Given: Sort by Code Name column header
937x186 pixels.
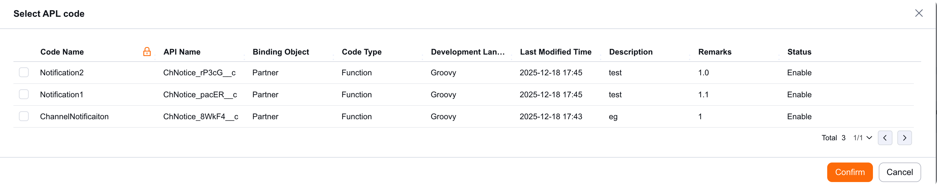Looking at the screenshot, I should pyautogui.click(x=62, y=52).
